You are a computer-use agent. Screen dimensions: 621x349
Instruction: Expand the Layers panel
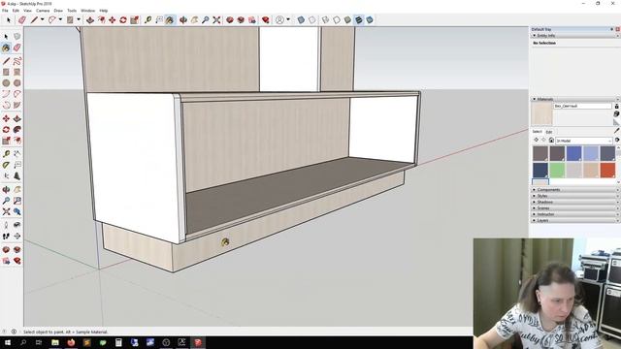point(575,220)
